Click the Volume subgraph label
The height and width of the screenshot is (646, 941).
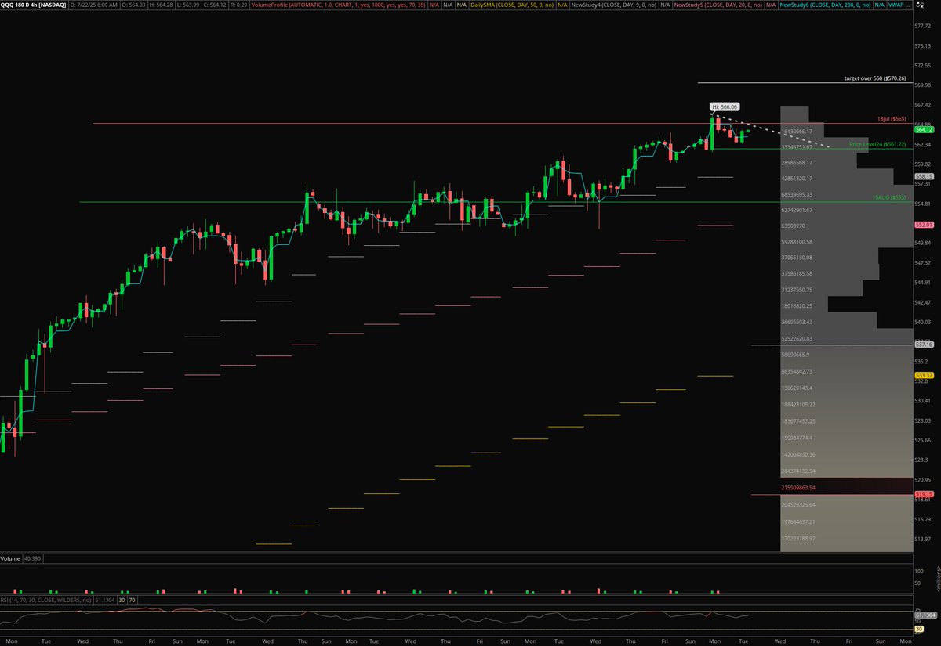(x=11, y=559)
